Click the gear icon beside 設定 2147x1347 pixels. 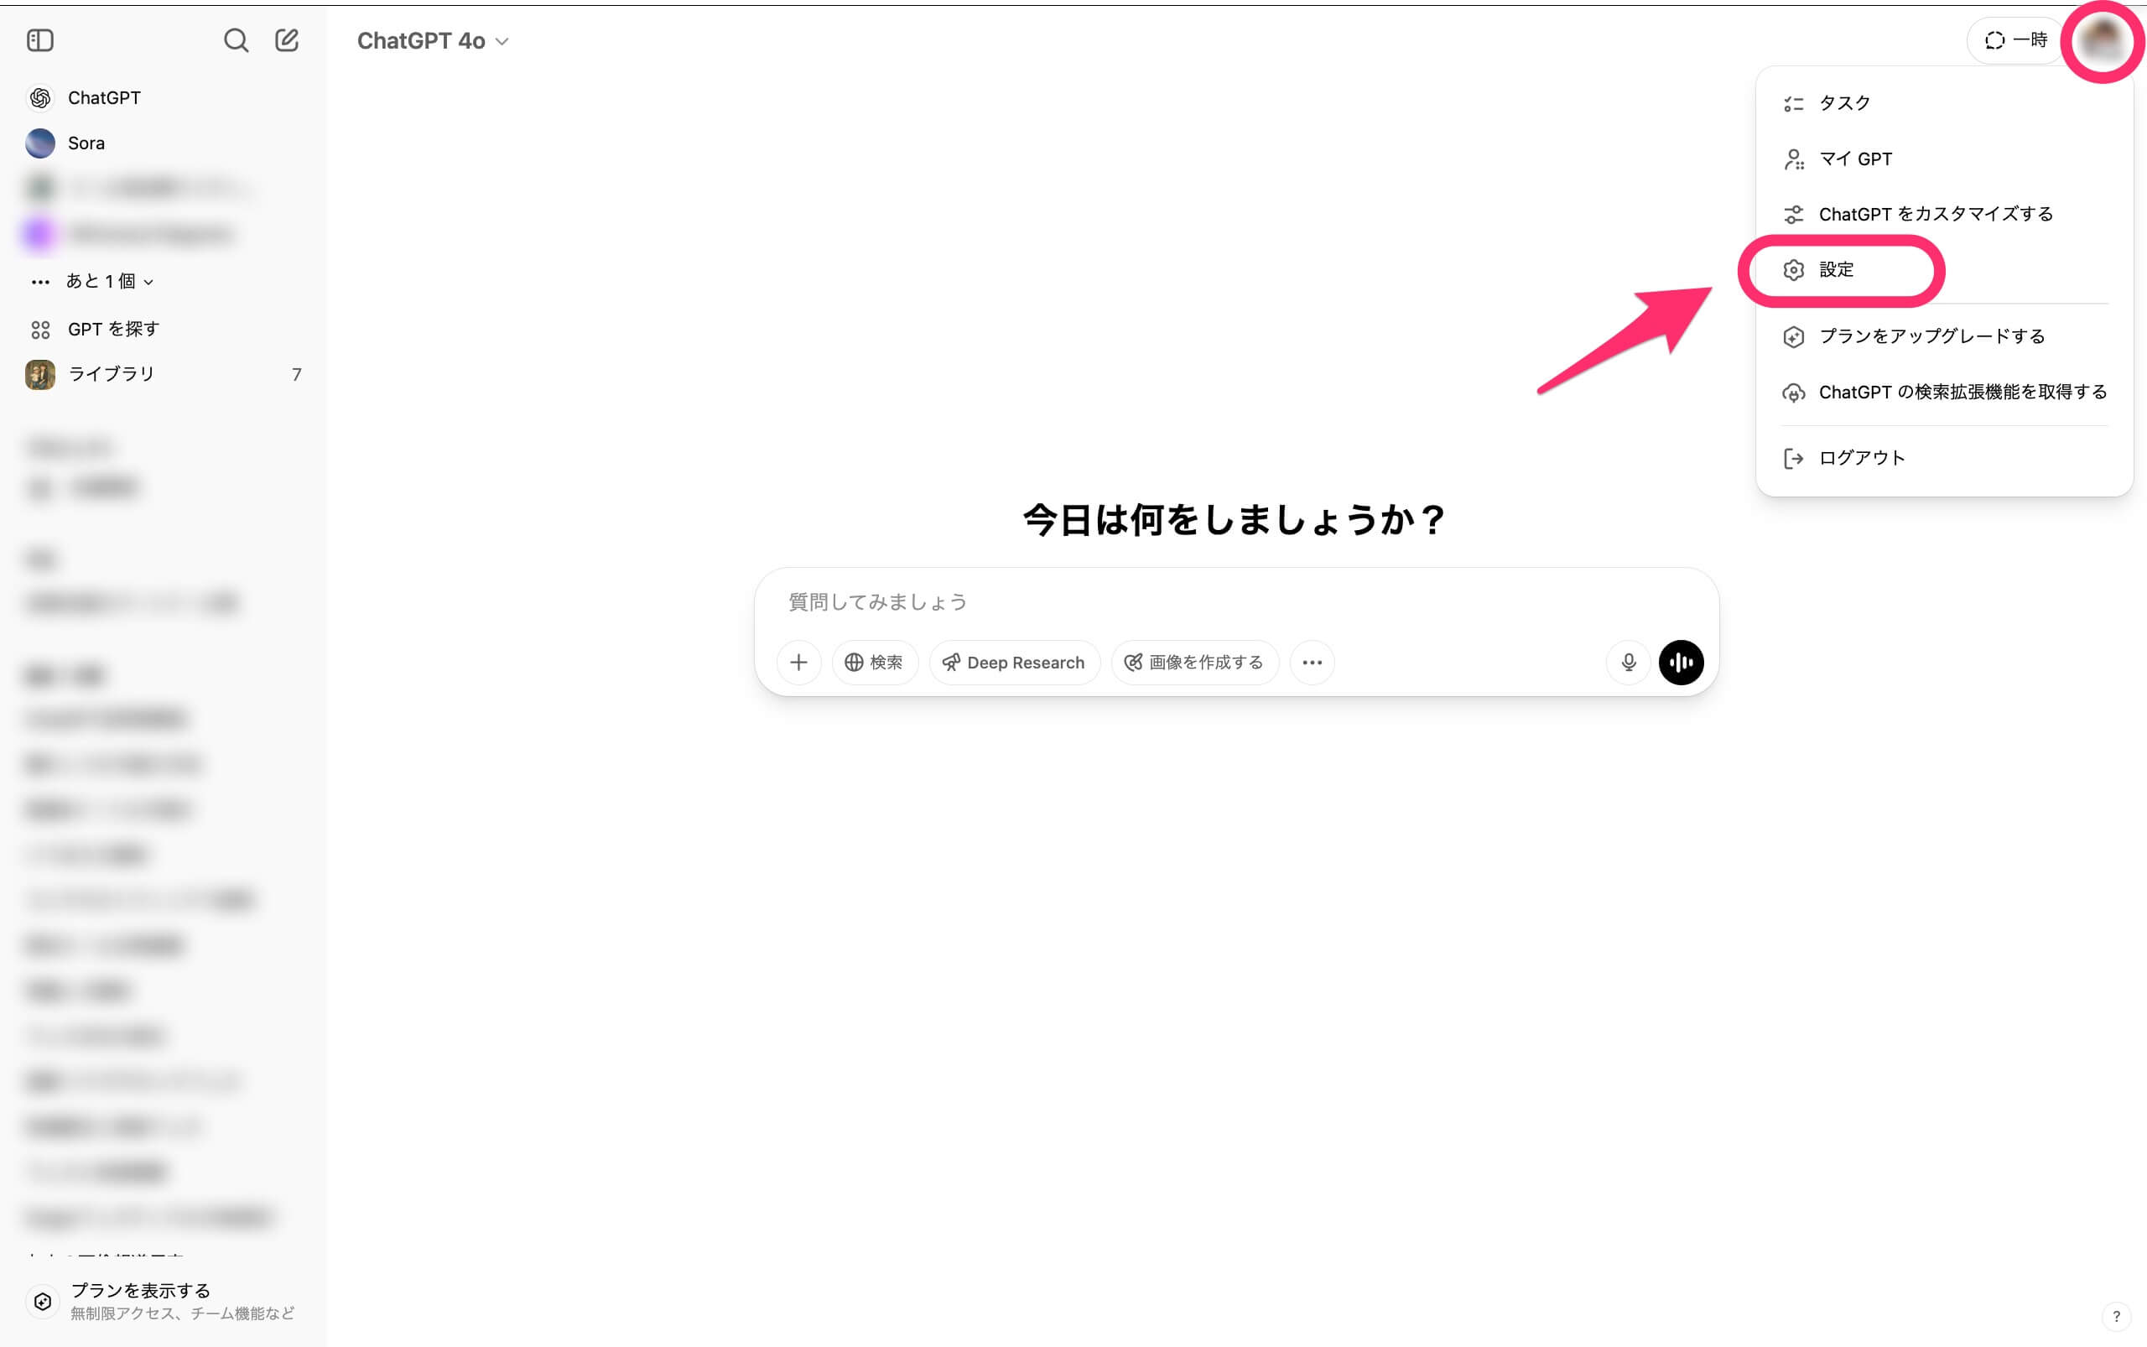point(1793,271)
